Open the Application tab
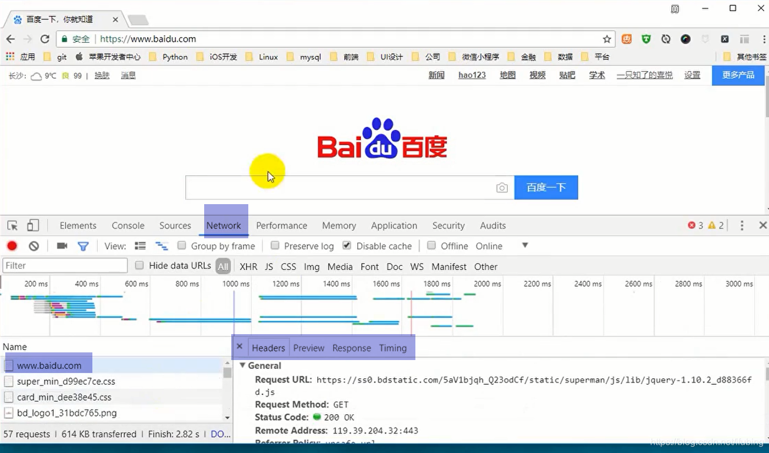The image size is (769, 453). click(394, 225)
